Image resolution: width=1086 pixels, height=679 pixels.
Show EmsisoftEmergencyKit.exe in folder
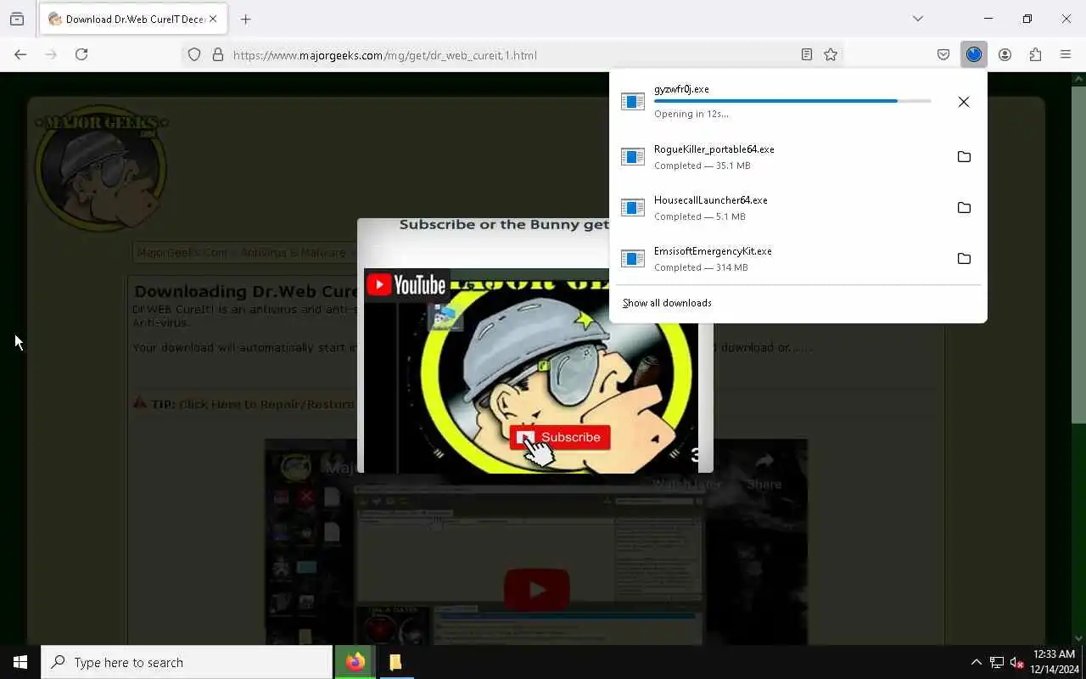point(964,259)
